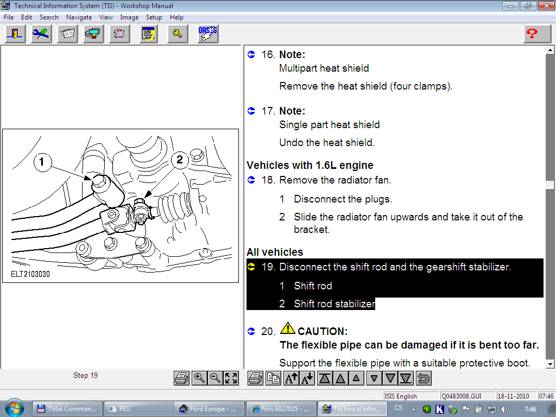556x417 pixels.
Task: Click the gearshift illustration ELT2103030
Action: pyautogui.click(x=121, y=205)
